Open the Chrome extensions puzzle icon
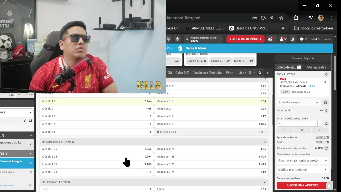 (296, 18)
